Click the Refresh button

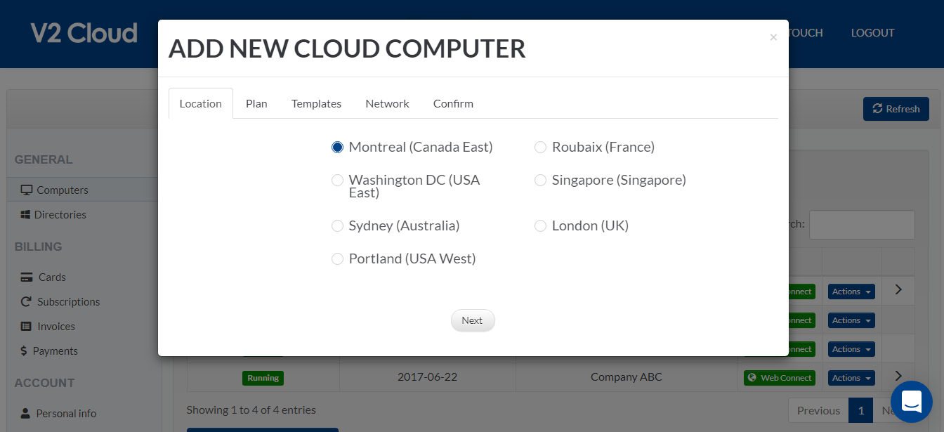click(x=896, y=108)
